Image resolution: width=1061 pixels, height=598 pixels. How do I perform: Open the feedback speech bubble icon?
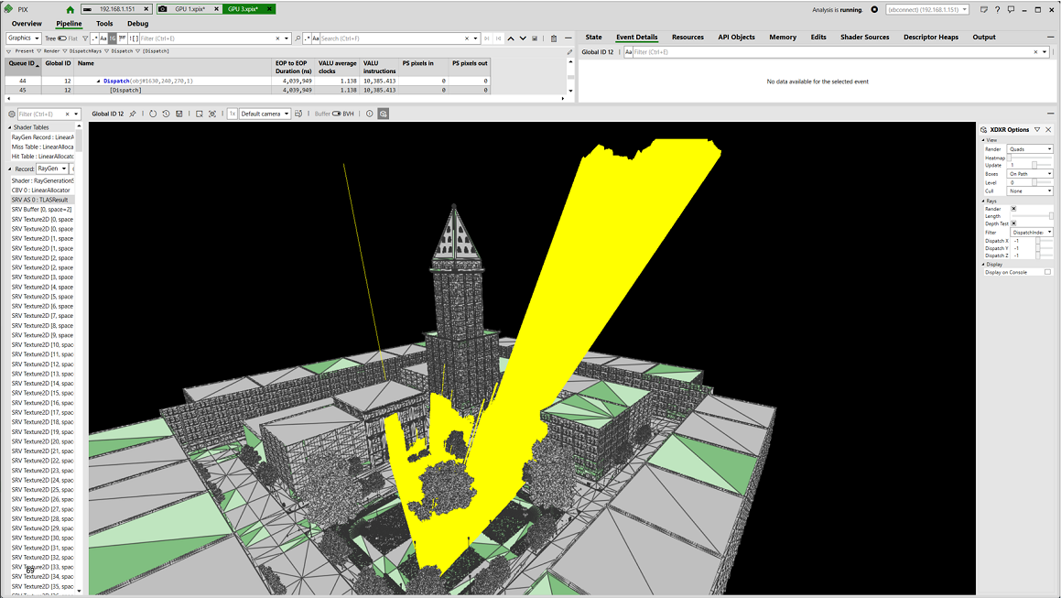(1011, 9)
